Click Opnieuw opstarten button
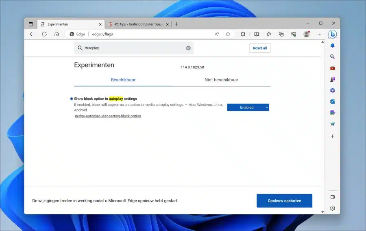Viewport: 366px width, 231px height. [x=284, y=201]
